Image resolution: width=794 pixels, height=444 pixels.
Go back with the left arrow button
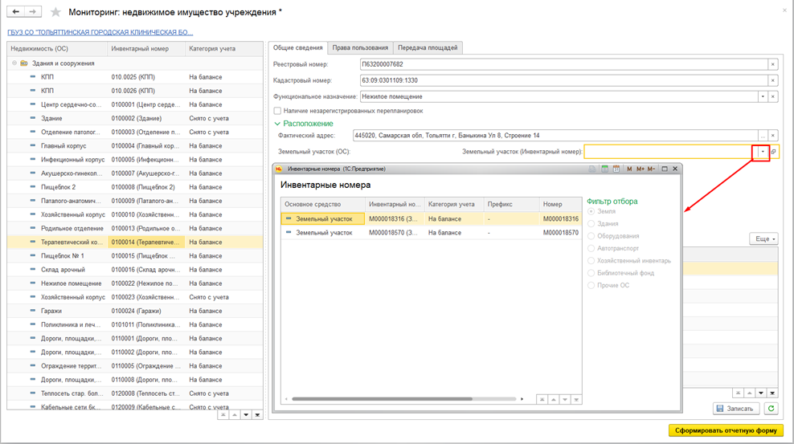(x=16, y=11)
